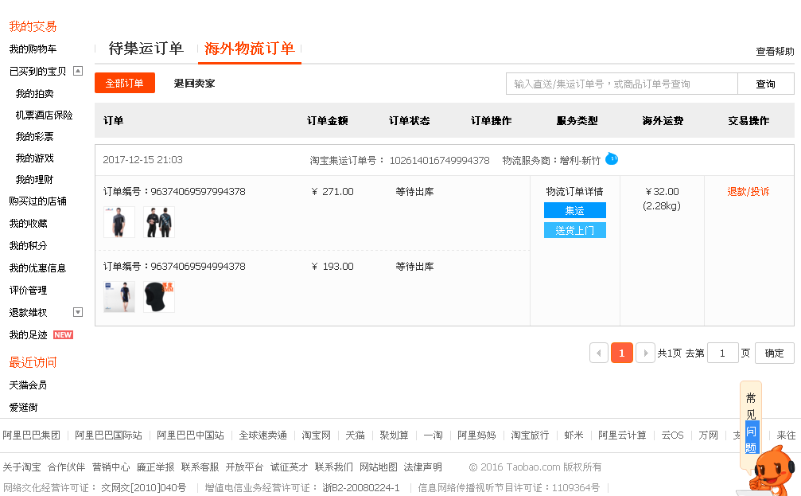Click 营销中心 footer link

click(x=111, y=467)
